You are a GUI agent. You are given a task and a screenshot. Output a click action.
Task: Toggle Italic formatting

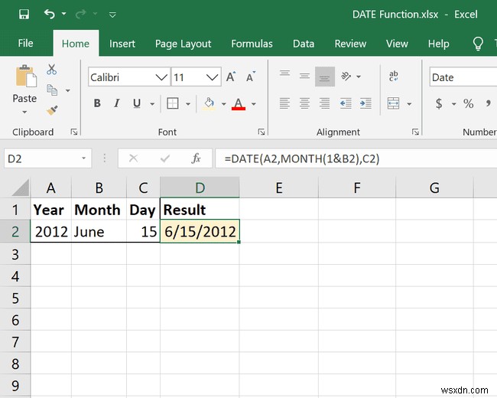click(x=117, y=103)
